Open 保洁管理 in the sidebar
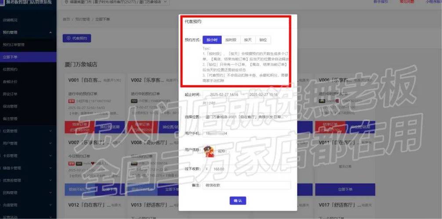The width and height of the screenshot is (442, 219). click(x=10, y=106)
